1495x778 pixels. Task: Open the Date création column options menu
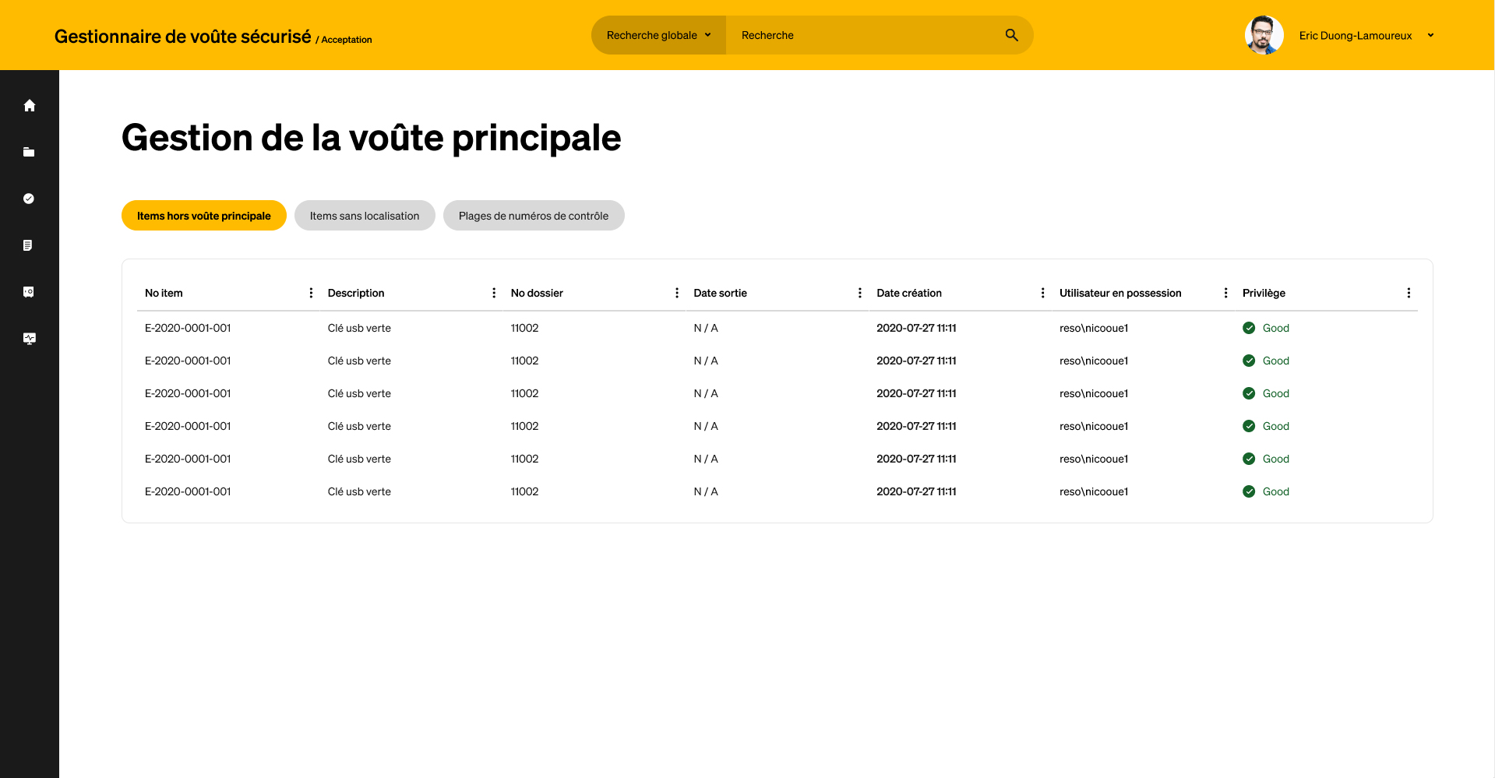(1043, 293)
